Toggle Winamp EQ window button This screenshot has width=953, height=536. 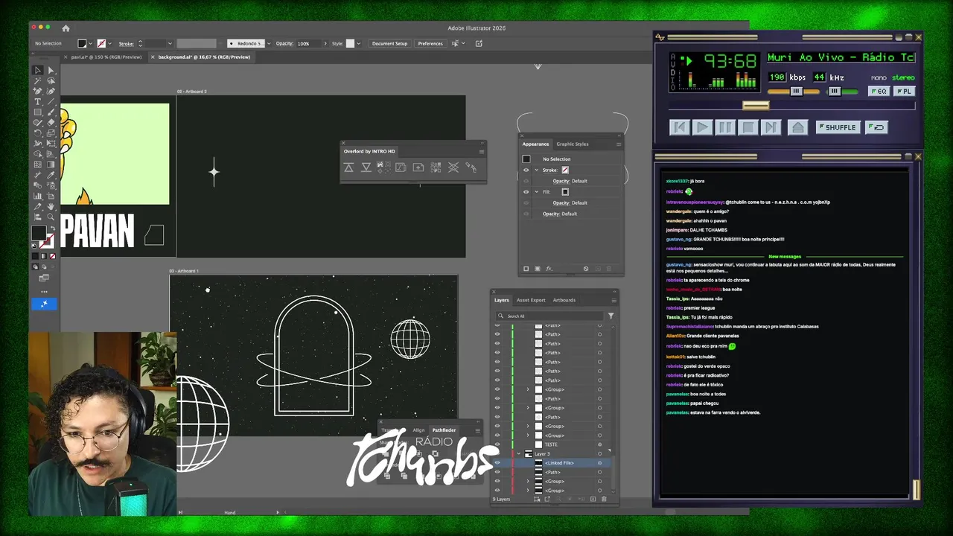click(x=879, y=91)
